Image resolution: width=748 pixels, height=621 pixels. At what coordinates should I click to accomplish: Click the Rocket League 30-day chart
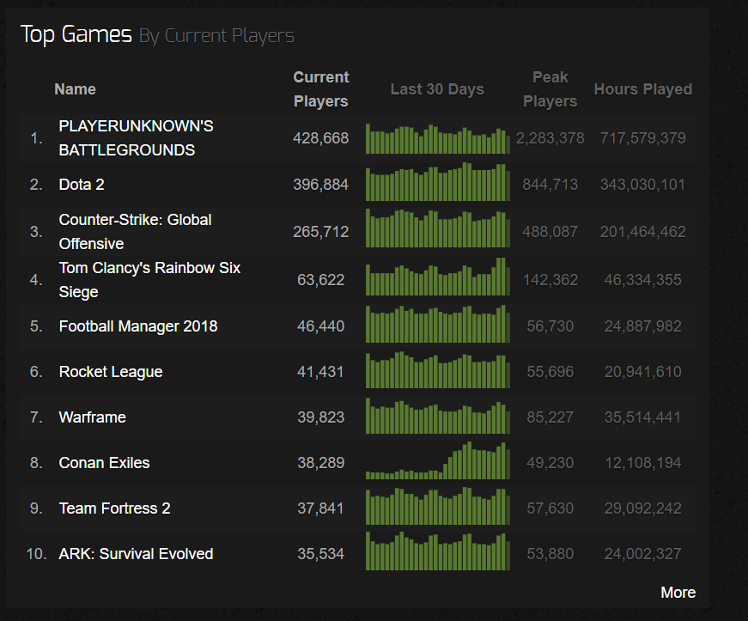tap(438, 369)
